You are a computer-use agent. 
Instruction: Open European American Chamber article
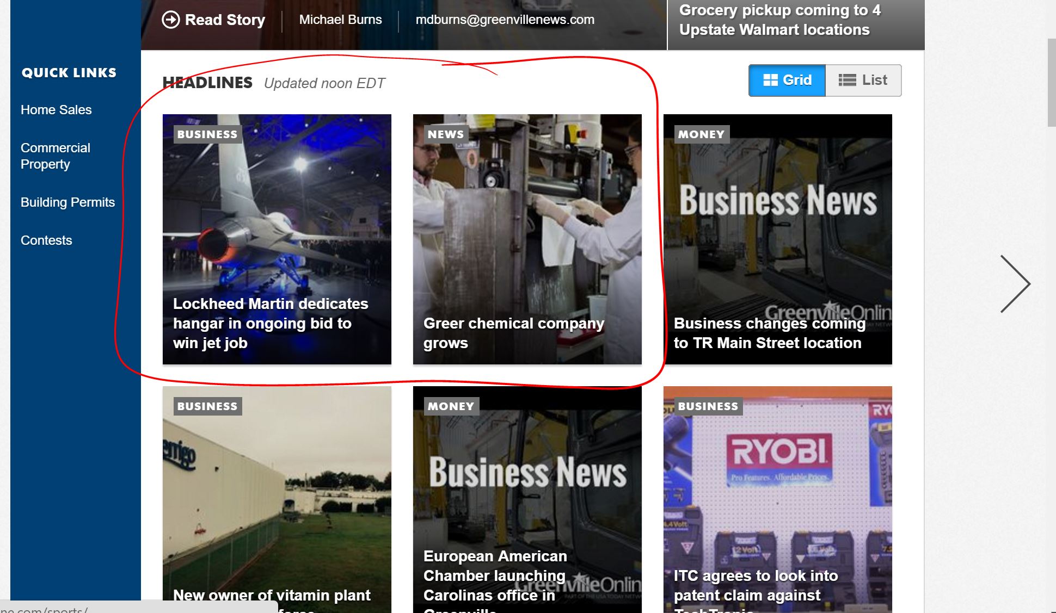[x=527, y=499]
